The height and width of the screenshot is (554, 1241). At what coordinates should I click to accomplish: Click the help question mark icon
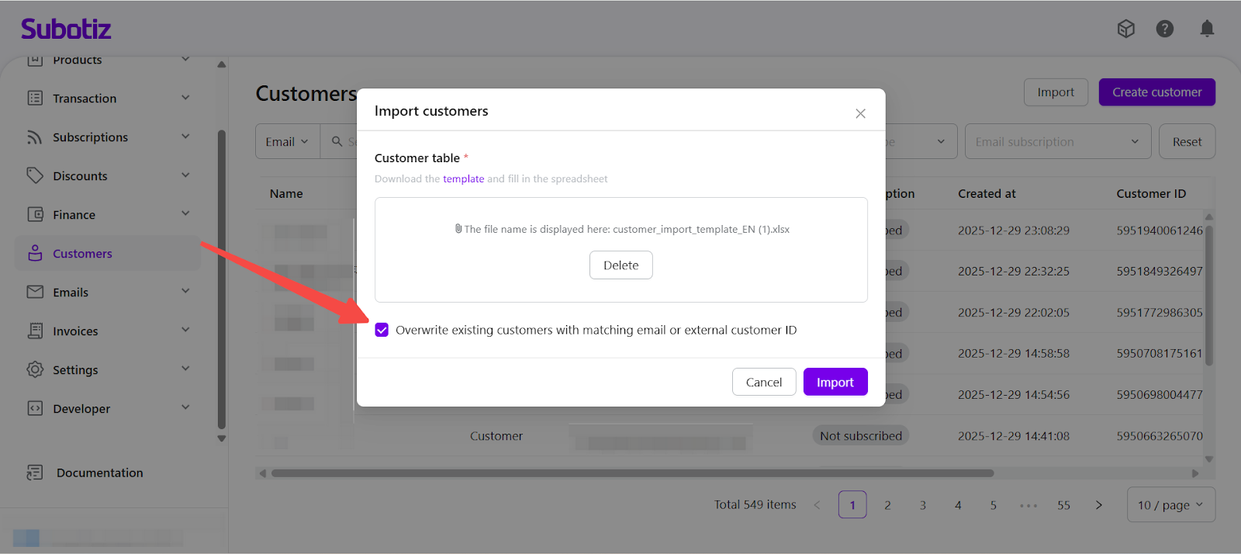pos(1164,29)
